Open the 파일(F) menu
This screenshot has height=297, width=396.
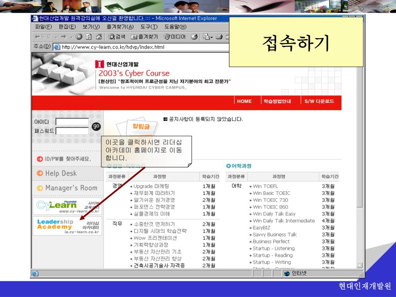click(43, 27)
